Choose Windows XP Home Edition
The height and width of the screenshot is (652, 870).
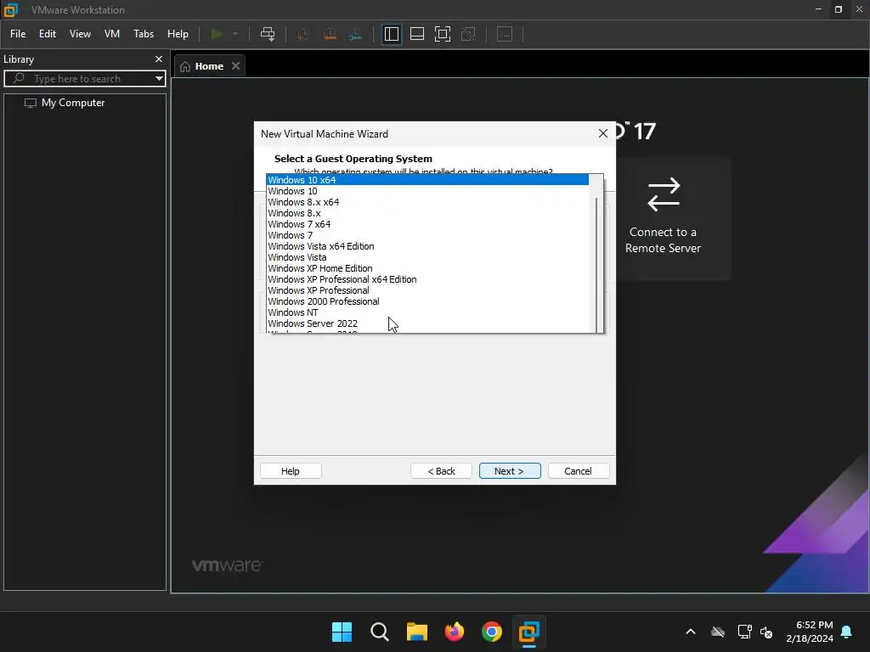click(427, 268)
